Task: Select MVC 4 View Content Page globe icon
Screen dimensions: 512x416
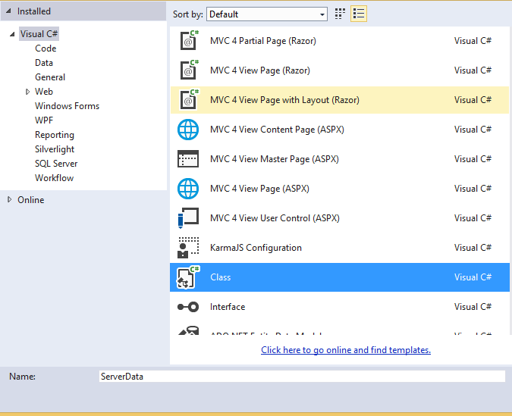Action: [187, 130]
